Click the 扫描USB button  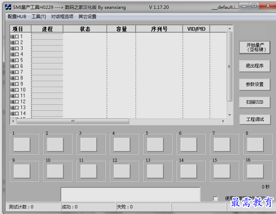coord(255,102)
